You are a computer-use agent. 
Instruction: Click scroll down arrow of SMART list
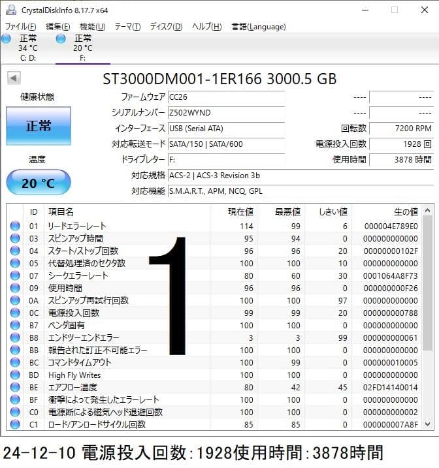click(428, 424)
